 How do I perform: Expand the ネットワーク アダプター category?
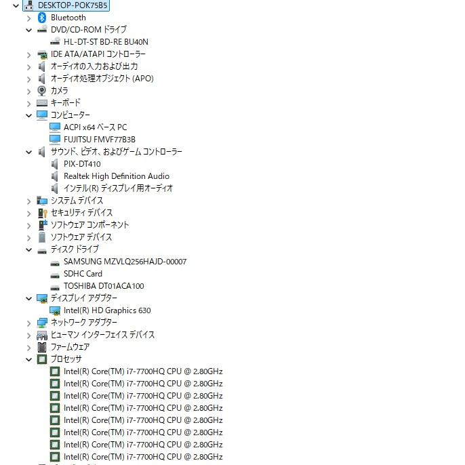pos(28,323)
